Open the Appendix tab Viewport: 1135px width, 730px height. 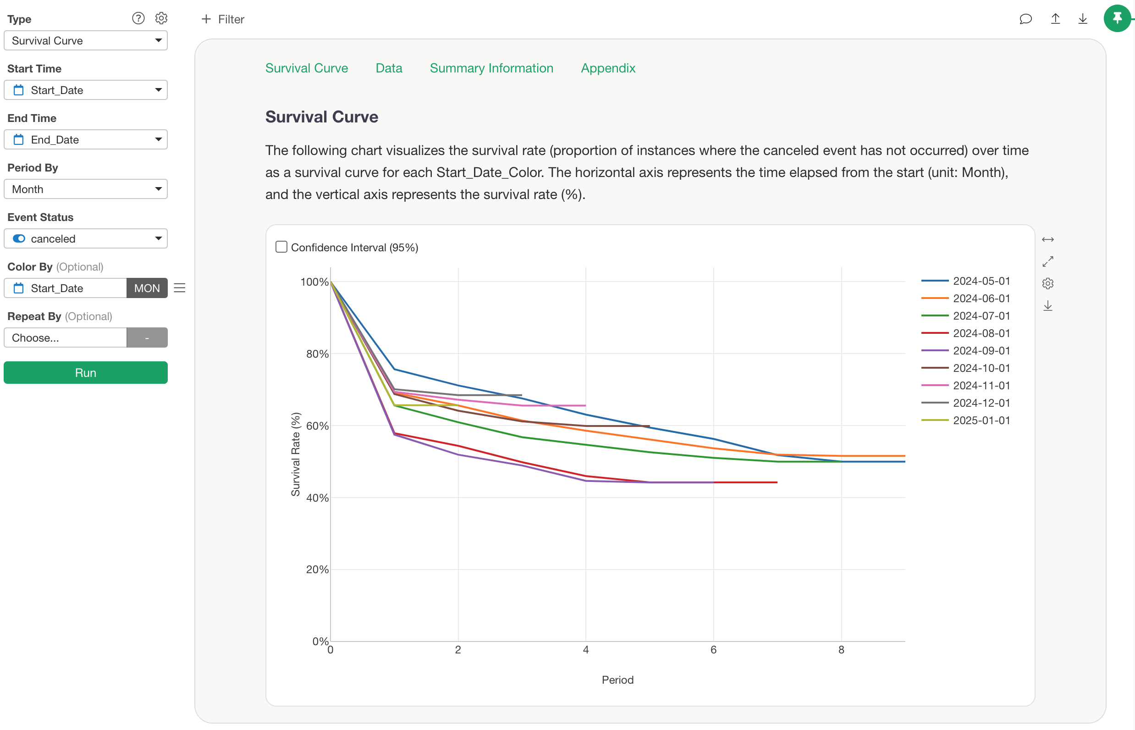pos(608,68)
